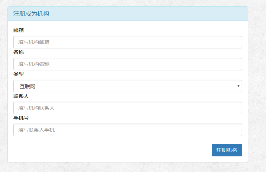Click the 手机号 field label
Image resolution: width=266 pixels, height=172 pixels.
tap(21, 118)
